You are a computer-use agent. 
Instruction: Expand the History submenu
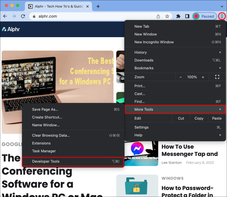(x=175, y=52)
